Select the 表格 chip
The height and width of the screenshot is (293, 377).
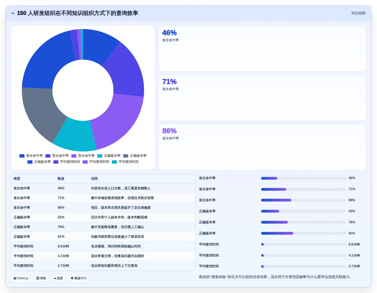click(41, 278)
